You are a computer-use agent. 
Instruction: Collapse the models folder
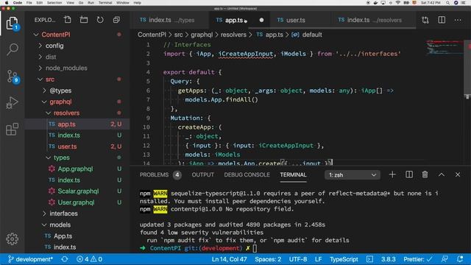(60, 225)
